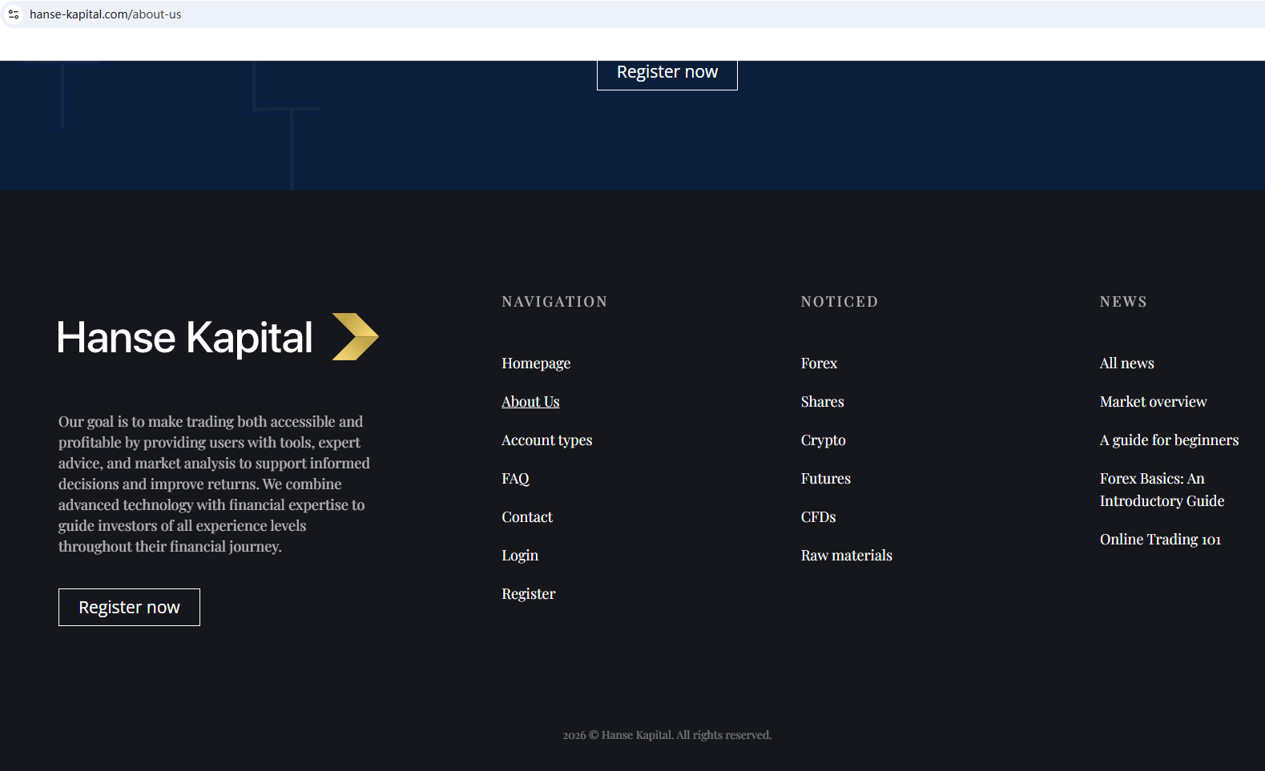
Task: Click the top Register now button
Action: click(667, 73)
